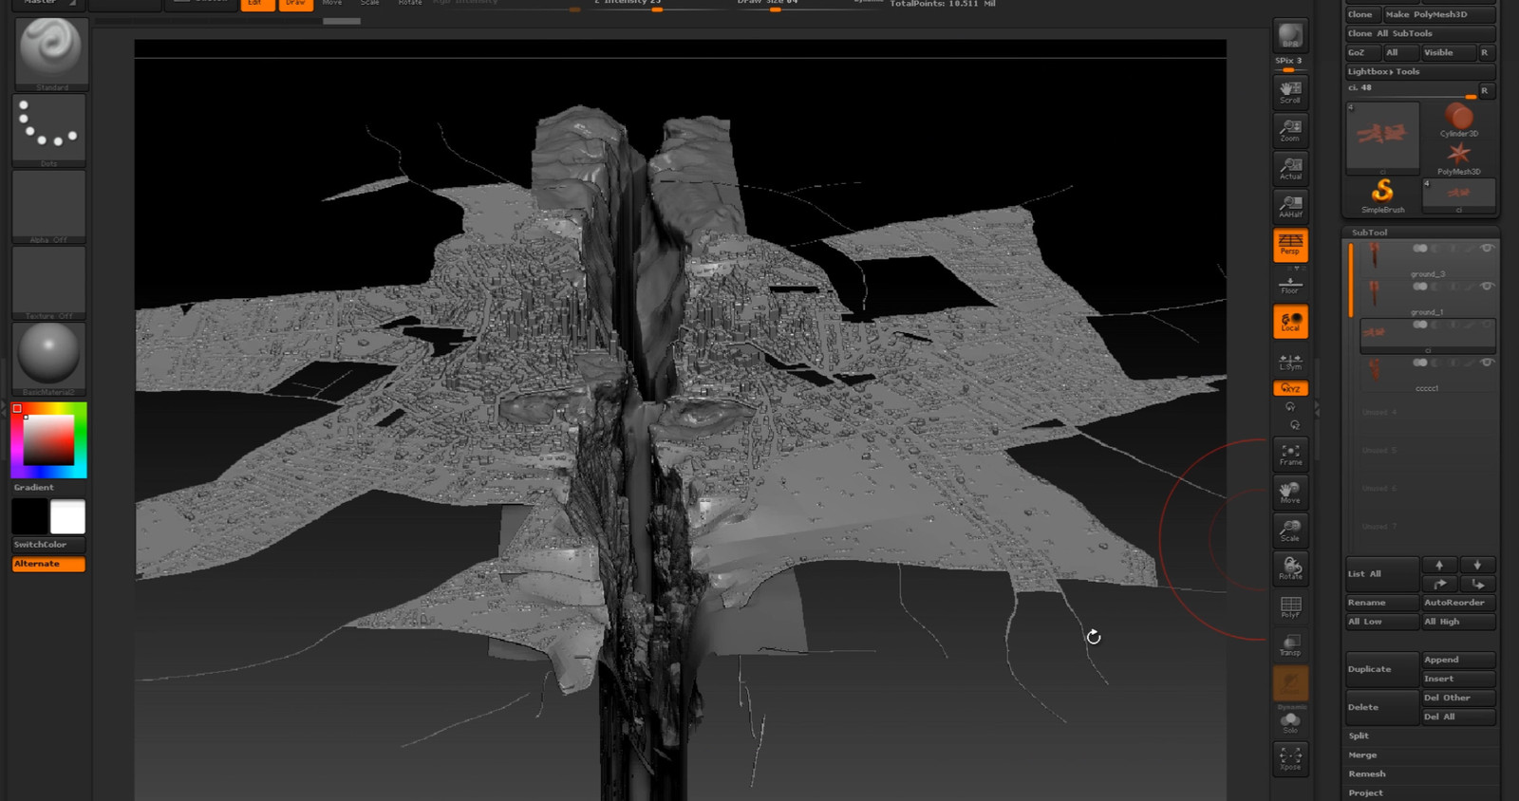This screenshot has height=801, width=1519.
Task: Open the BasicMaterial sphere selector
Action: [x=49, y=358]
